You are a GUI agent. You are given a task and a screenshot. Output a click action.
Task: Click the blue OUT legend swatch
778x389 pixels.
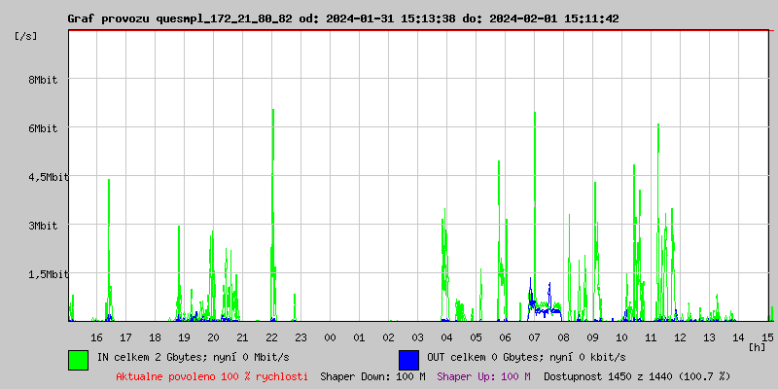tap(408, 359)
